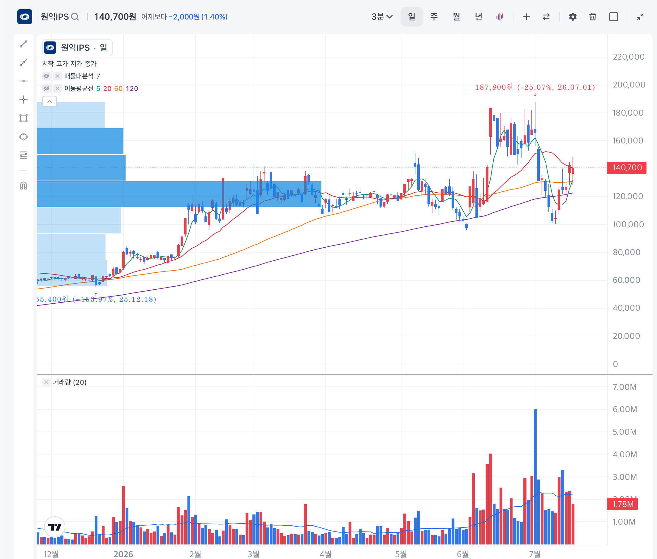Click the 187,800원 high price annotation
The image size is (657, 559).
tap(535, 87)
